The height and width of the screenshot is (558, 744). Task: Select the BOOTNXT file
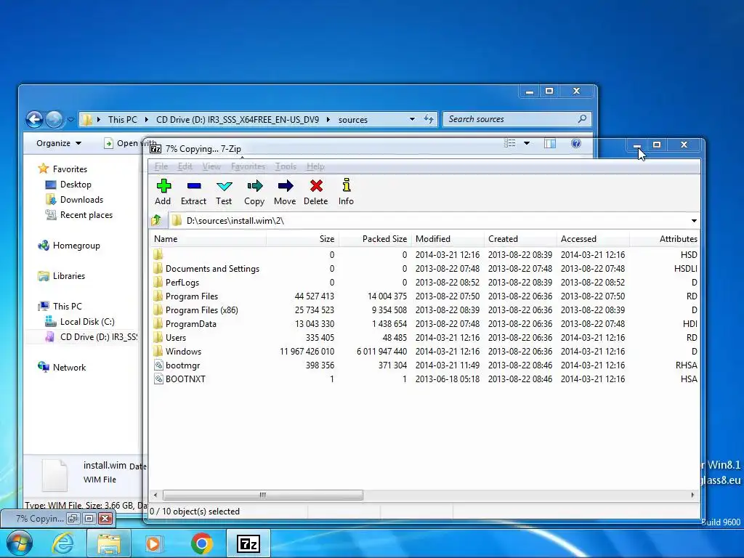[x=424, y=379]
